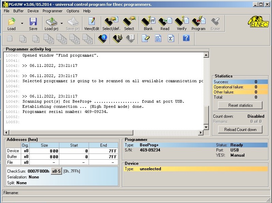Click the Other failure statistics row

click(240, 92)
